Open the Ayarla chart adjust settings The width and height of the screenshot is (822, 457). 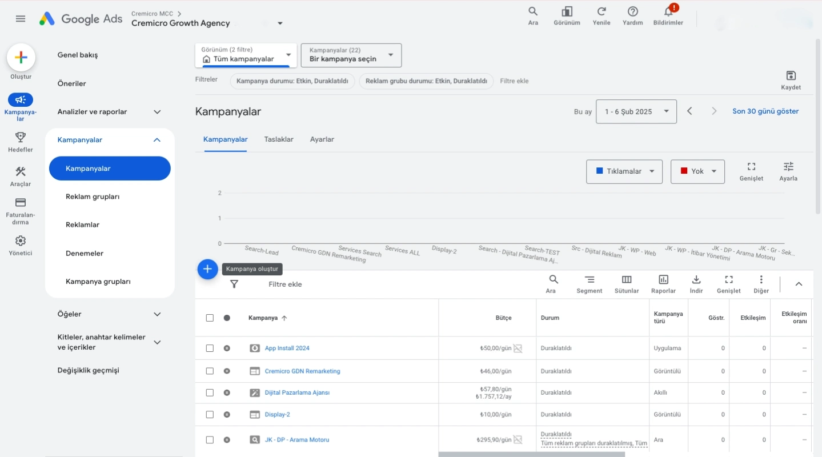[788, 171]
